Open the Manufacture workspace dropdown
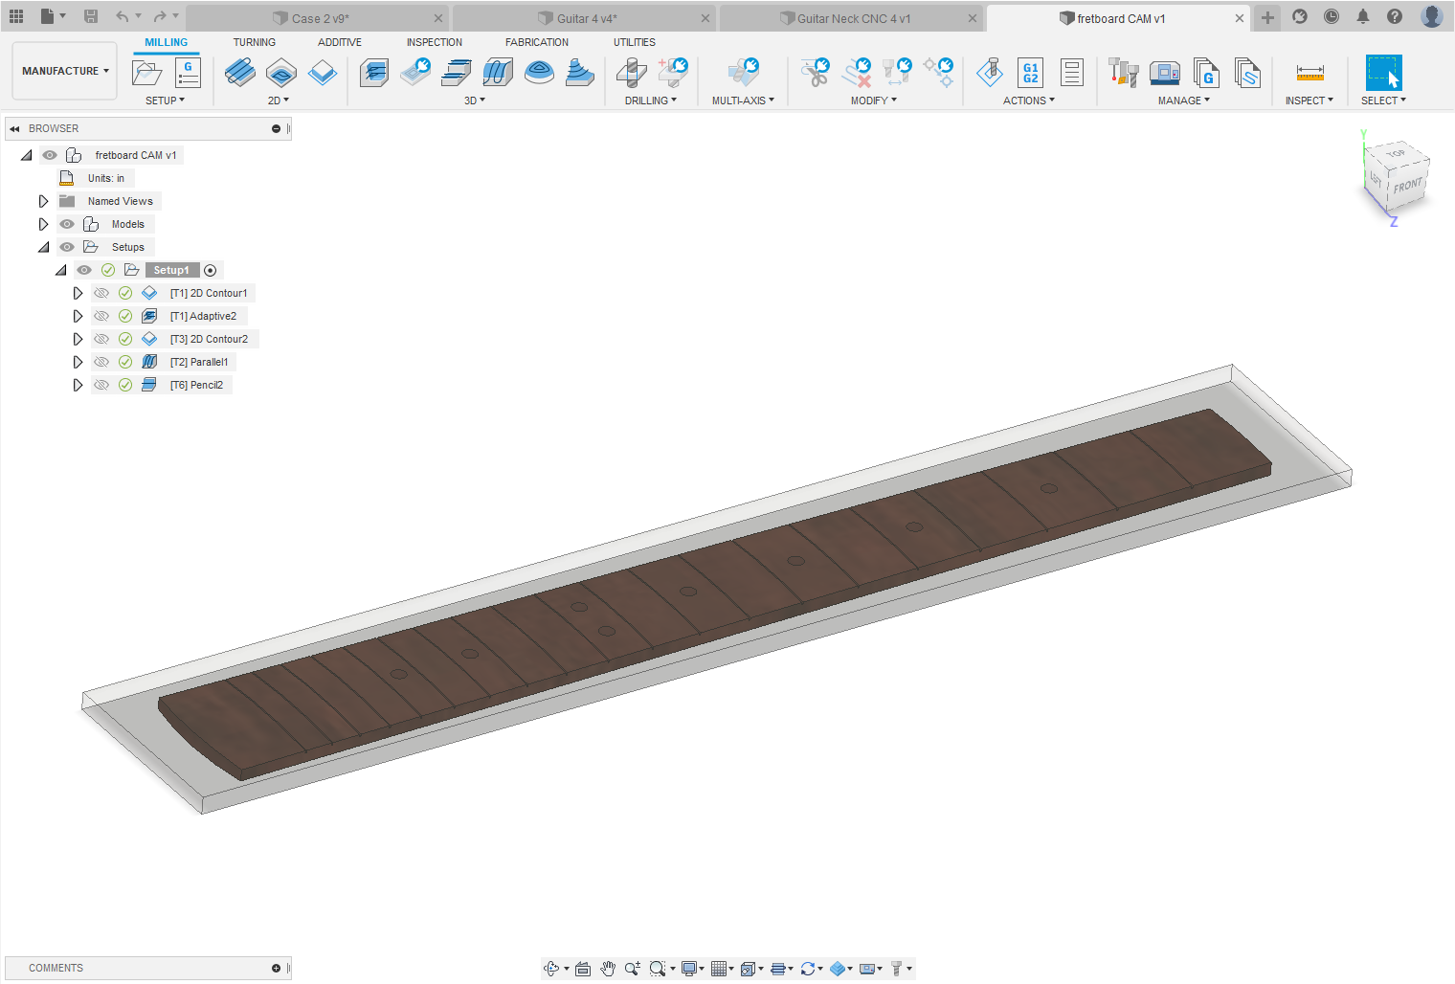Image resolution: width=1455 pixels, height=984 pixels. click(x=65, y=71)
